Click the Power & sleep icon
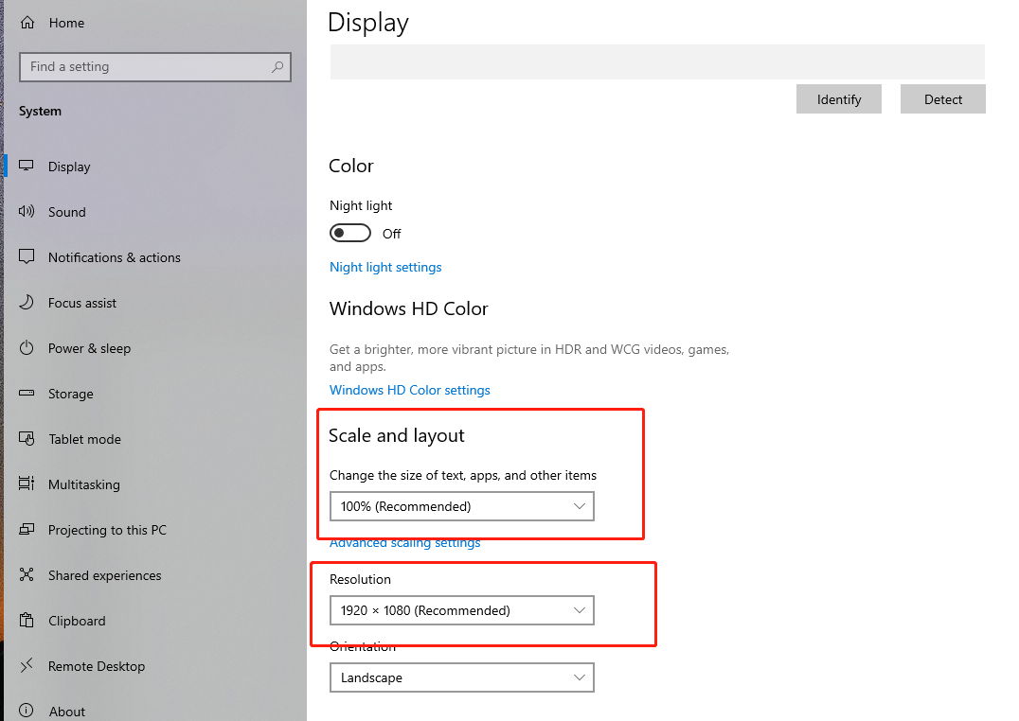Image resolution: width=1019 pixels, height=721 pixels. 27,348
